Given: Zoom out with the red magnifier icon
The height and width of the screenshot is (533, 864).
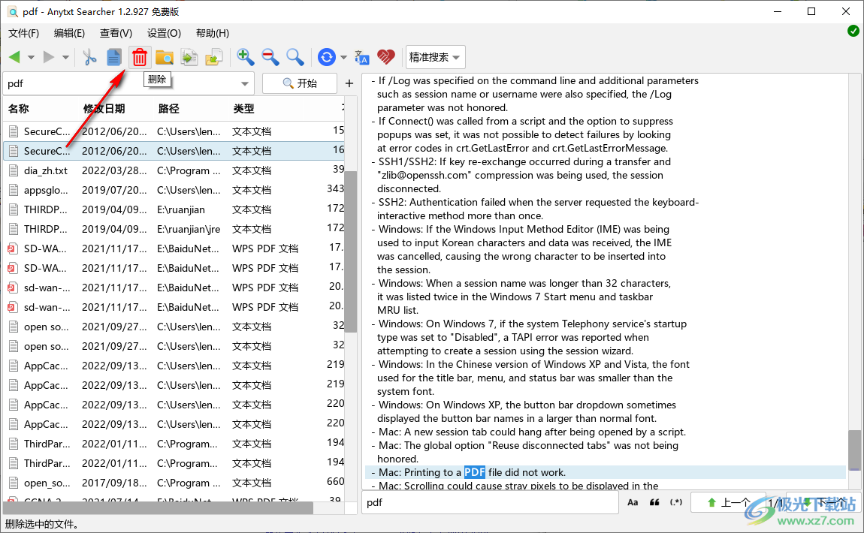Looking at the screenshot, I should [269, 57].
